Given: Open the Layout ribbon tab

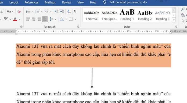Looking at the screenshot, I should point(14,2).
